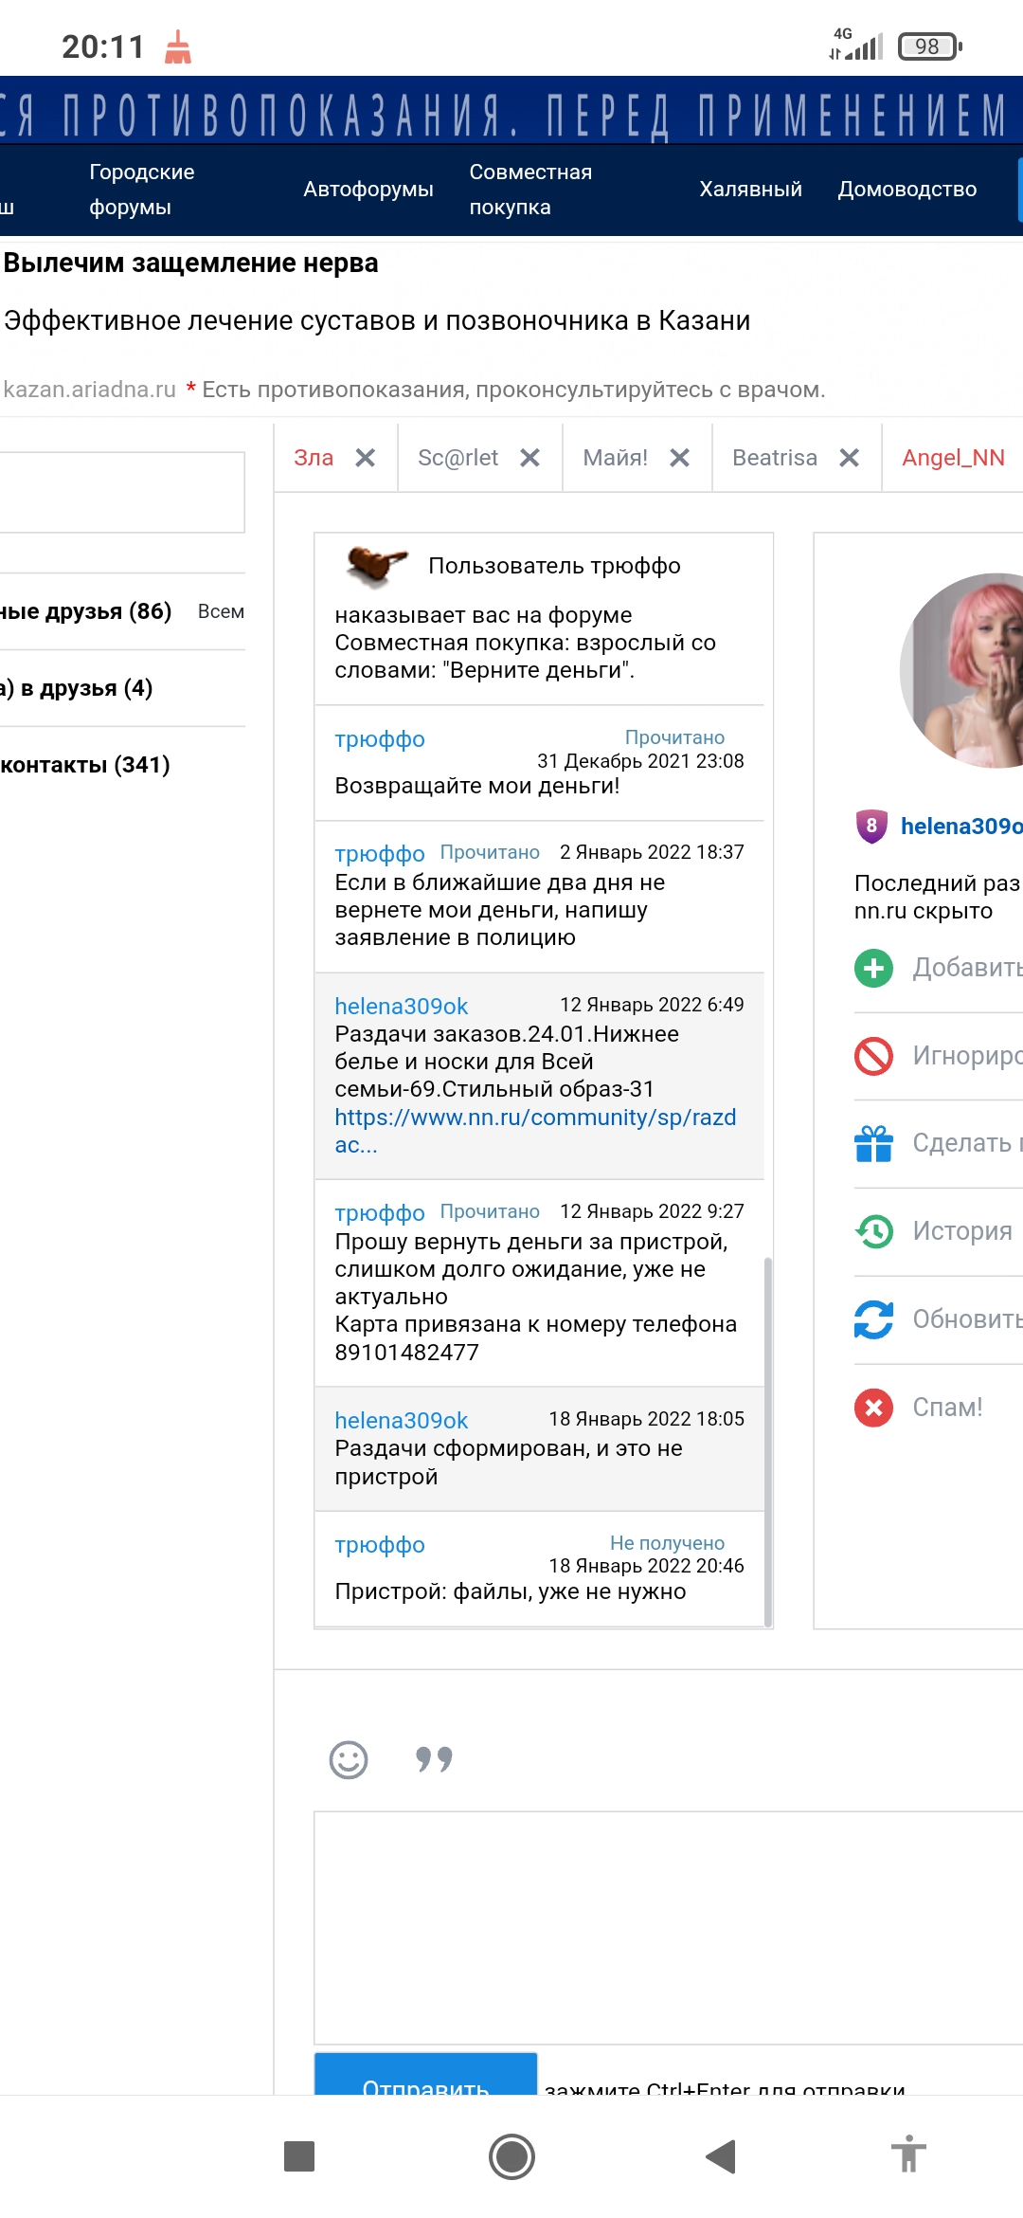The height and width of the screenshot is (2218, 1023).
Task: Click the quotation marks quote icon
Action: (x=434, y=1759)
